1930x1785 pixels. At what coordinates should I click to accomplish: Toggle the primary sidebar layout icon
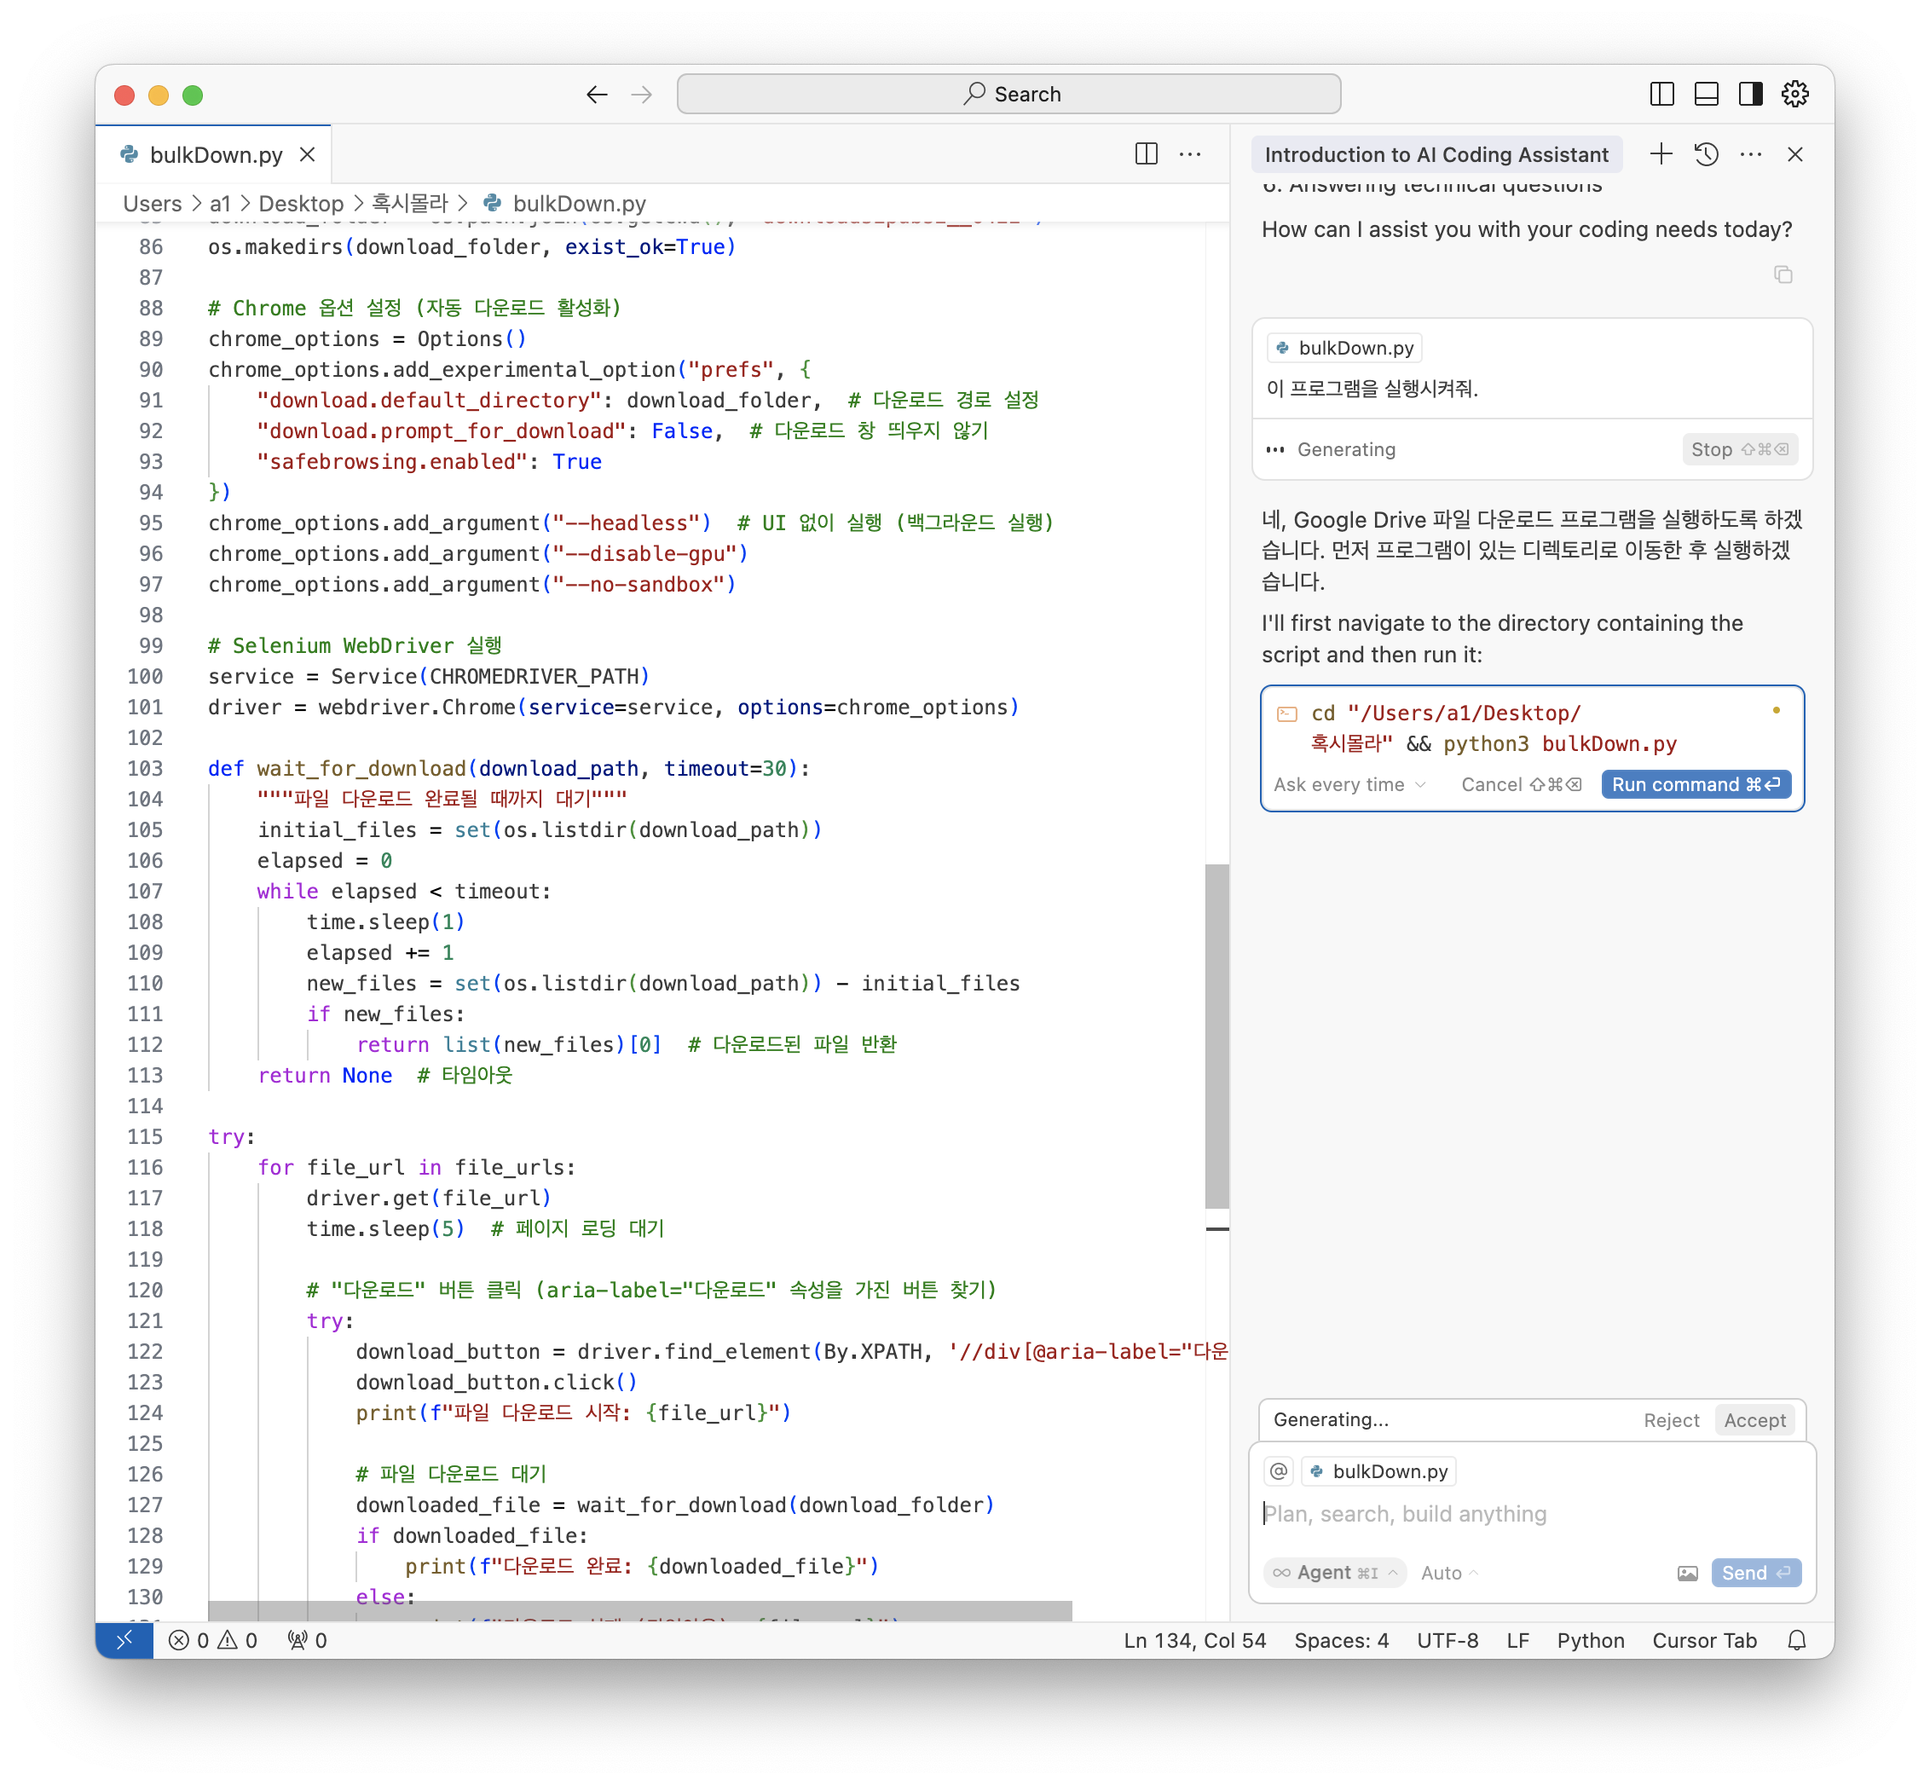click(1661, 95)
